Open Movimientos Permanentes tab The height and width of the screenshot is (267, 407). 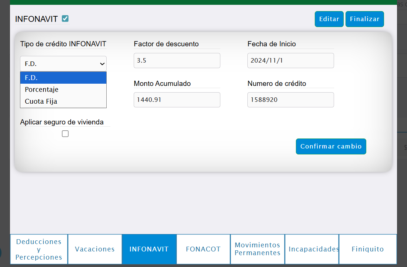coord(257,249)
